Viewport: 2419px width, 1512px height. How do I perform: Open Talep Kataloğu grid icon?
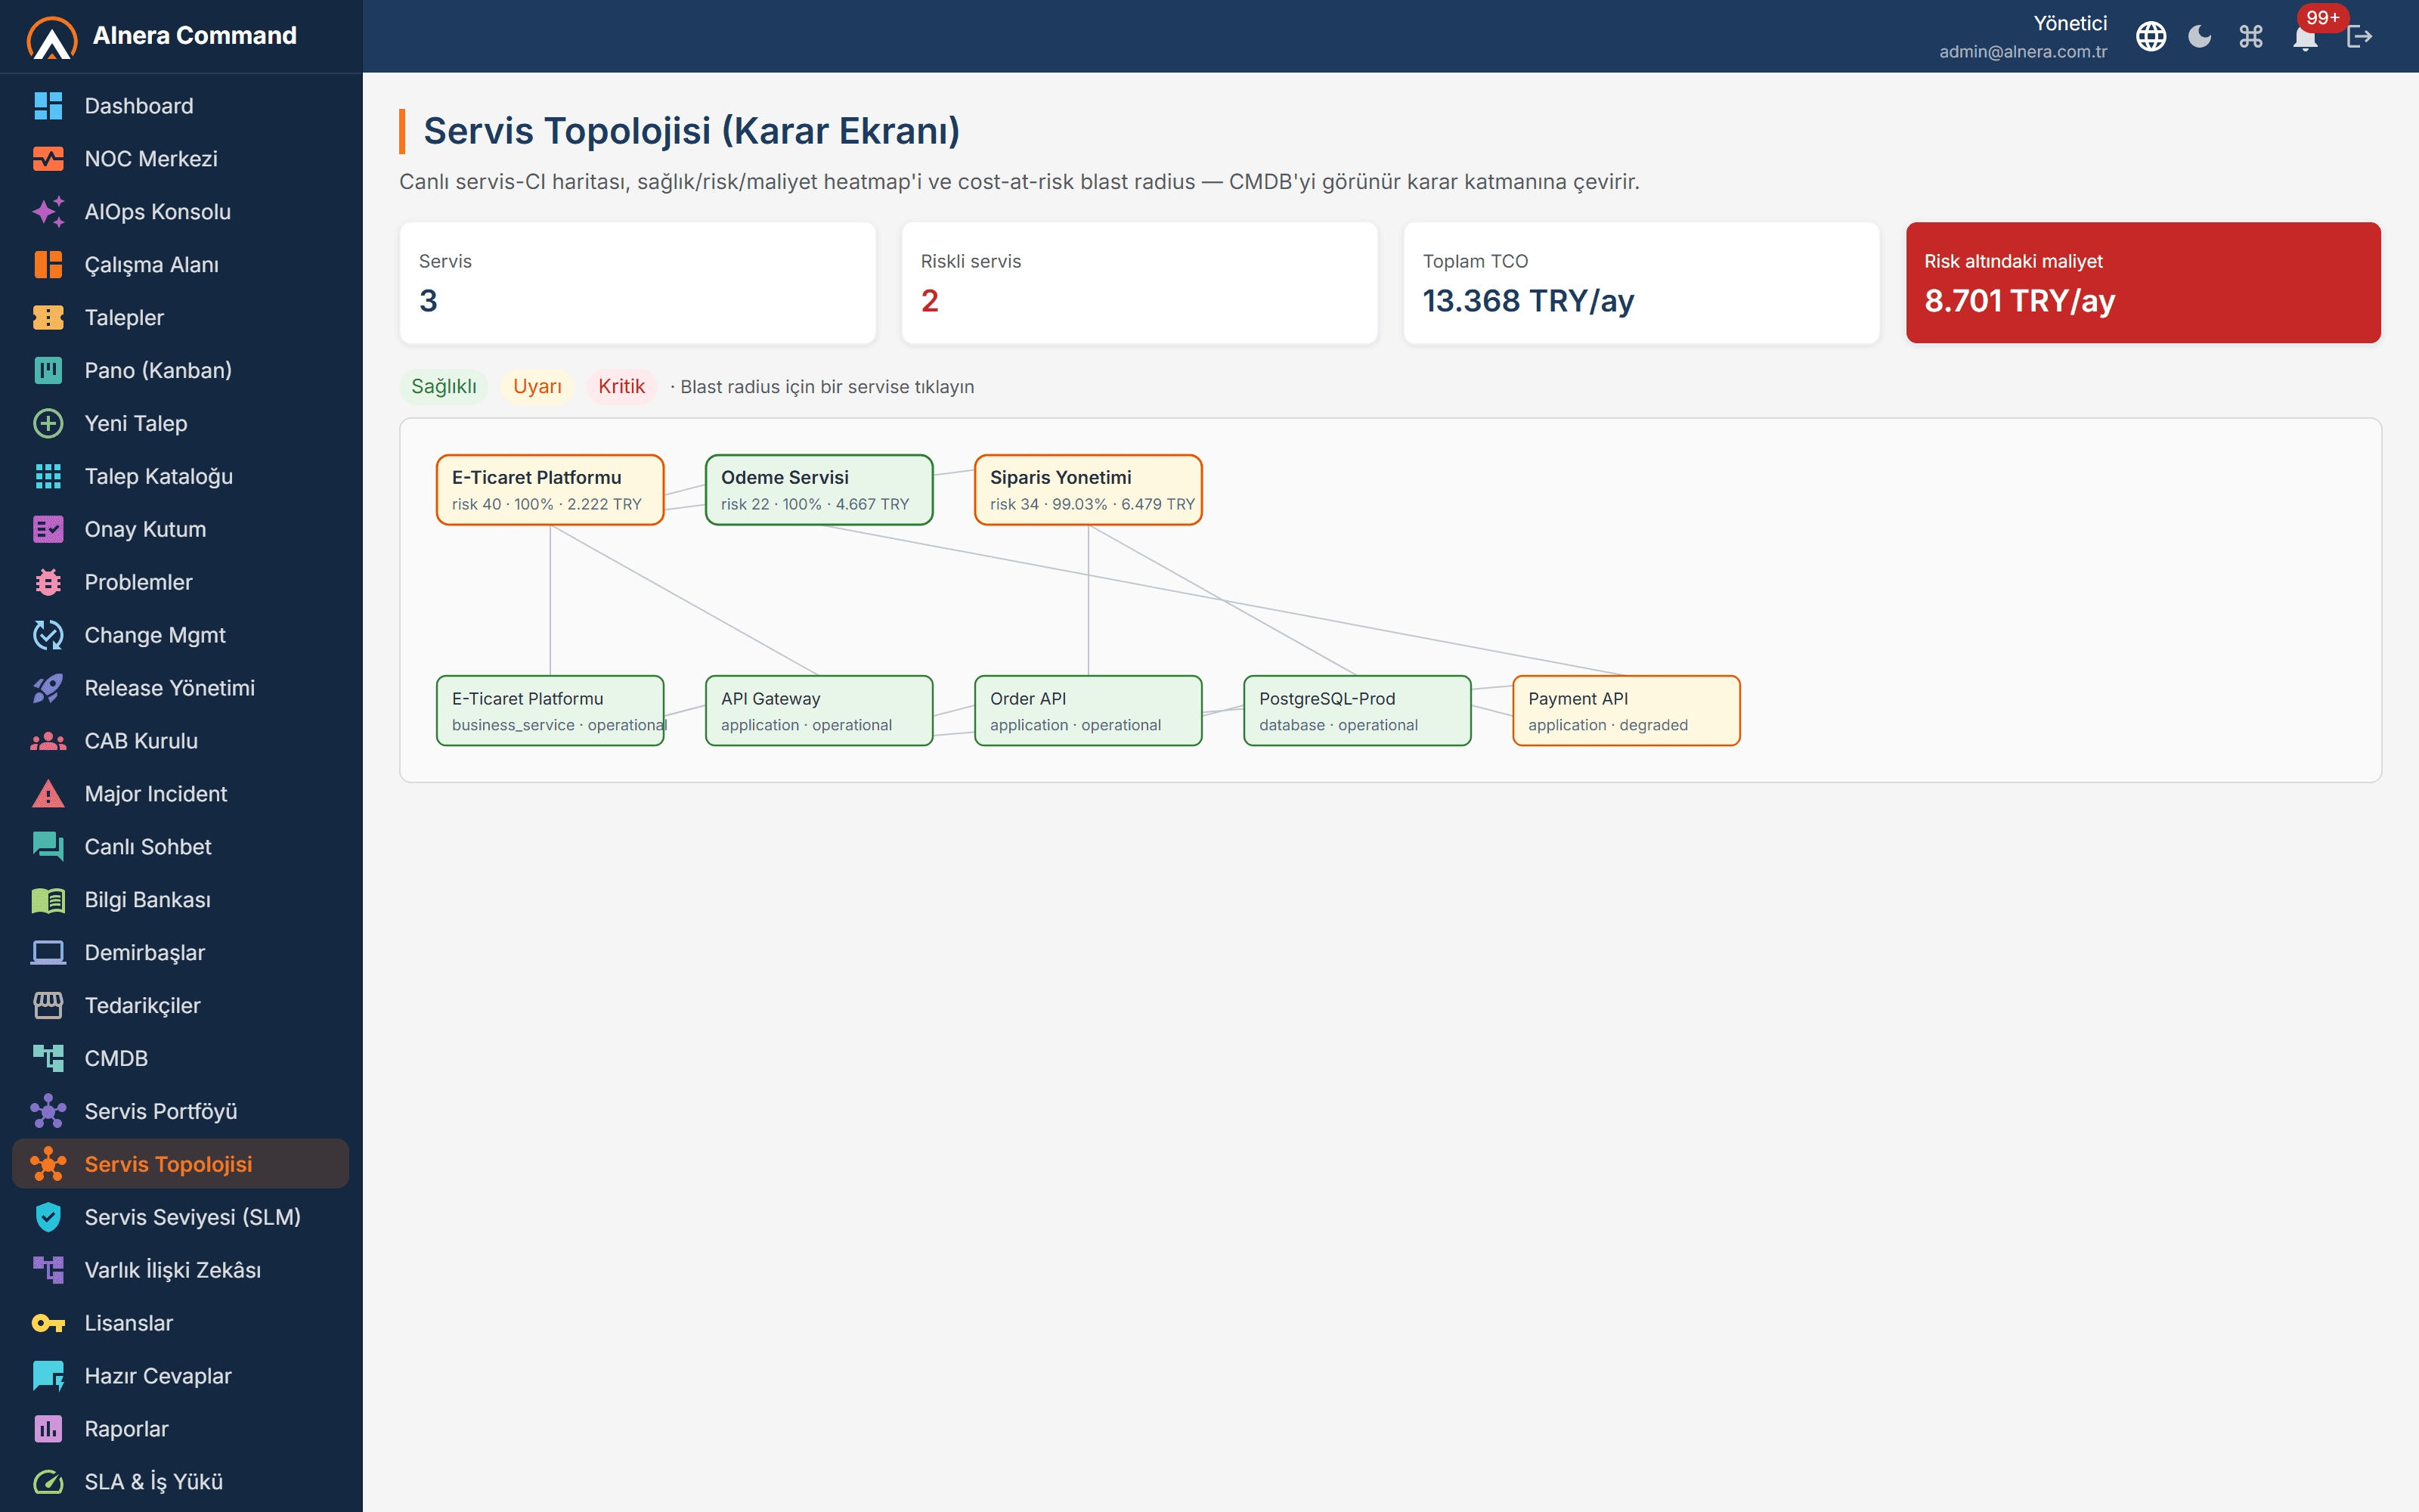(48, 477)
